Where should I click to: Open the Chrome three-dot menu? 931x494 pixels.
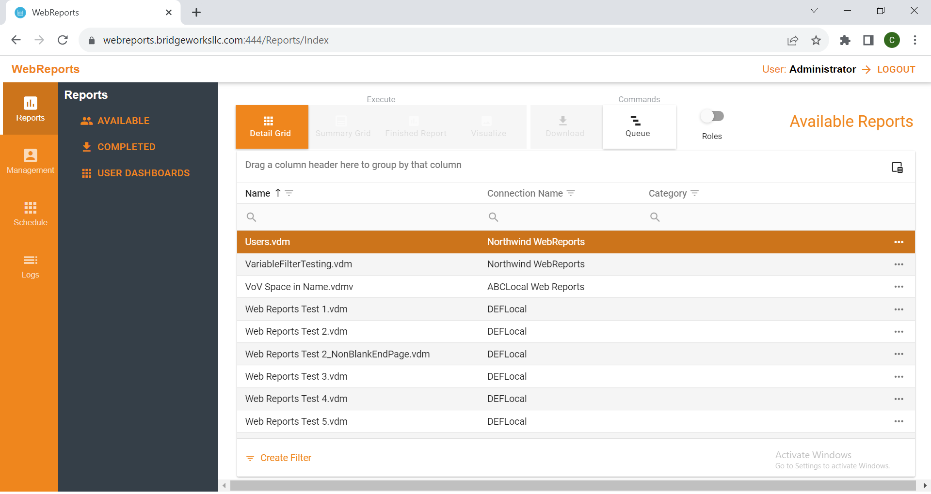pyautogui.click(x=915, y=40)
